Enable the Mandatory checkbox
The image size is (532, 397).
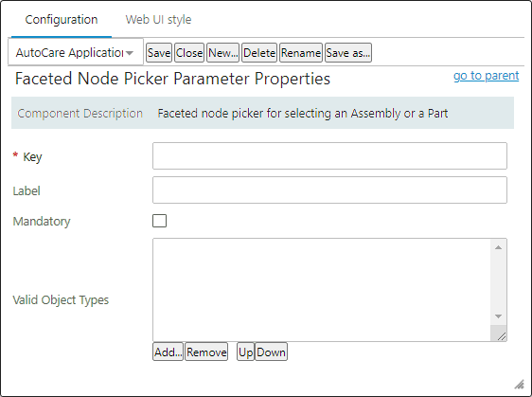pyautogui.click(x=159, y=221)
